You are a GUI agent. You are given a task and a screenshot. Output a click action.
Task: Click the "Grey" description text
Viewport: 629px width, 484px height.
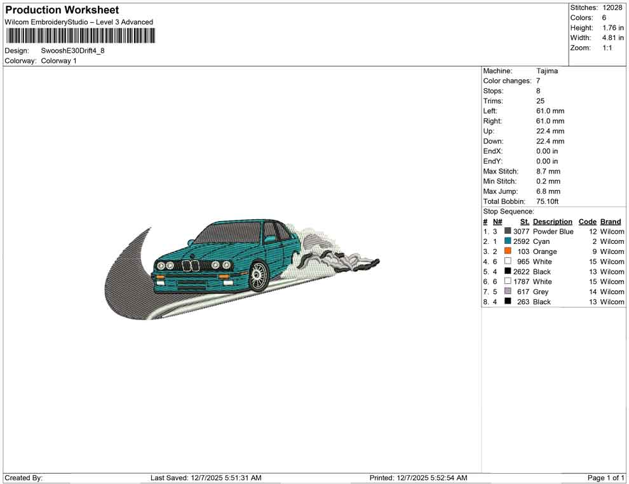540,292
